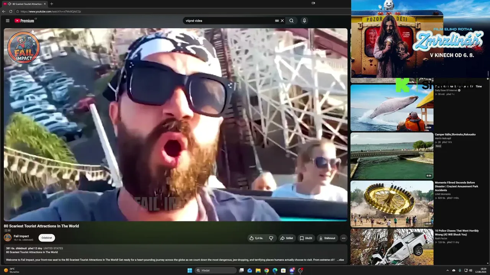Share the video using Sdílet

point(287,238)
